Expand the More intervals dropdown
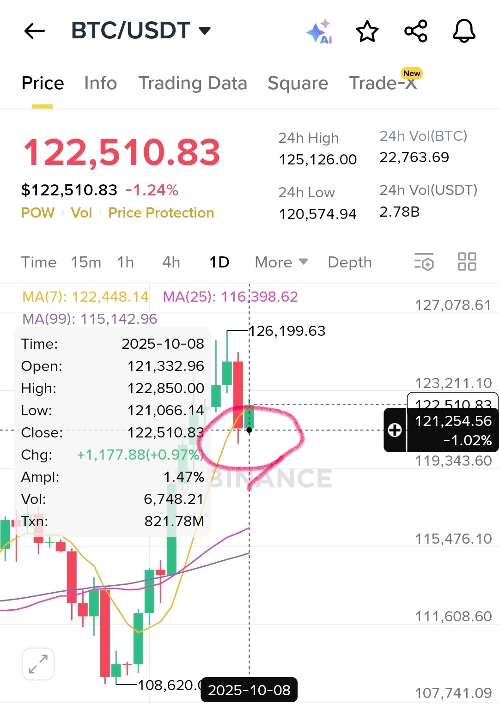Image resolution: width=499 pixels, height=704 pixels. pyautogui.click(x=281, y=262)
